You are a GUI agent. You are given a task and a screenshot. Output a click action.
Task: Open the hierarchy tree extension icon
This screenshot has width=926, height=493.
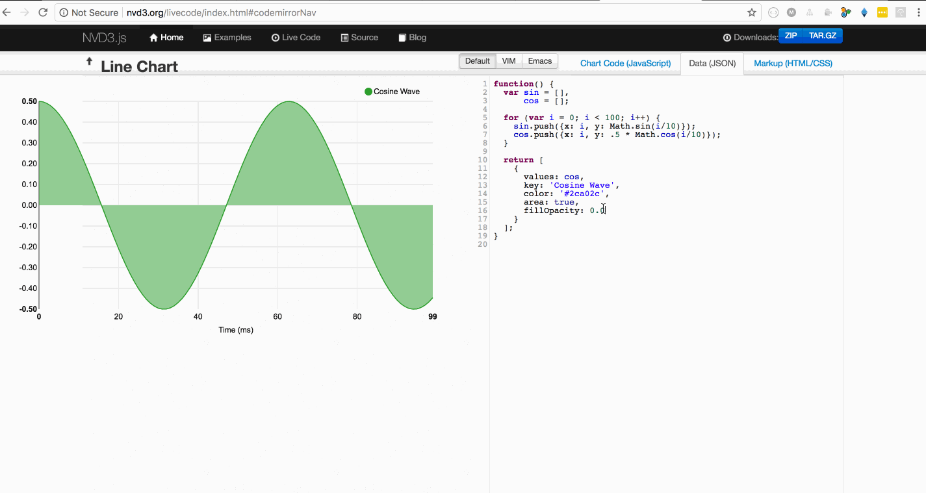(810, 12)
